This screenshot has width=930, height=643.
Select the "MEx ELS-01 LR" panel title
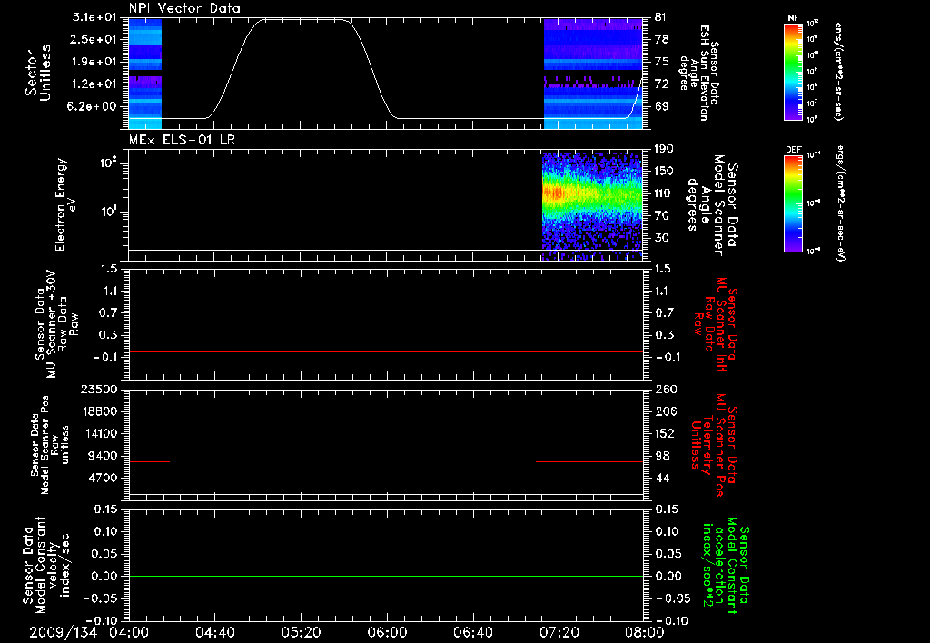click(182, 140)
